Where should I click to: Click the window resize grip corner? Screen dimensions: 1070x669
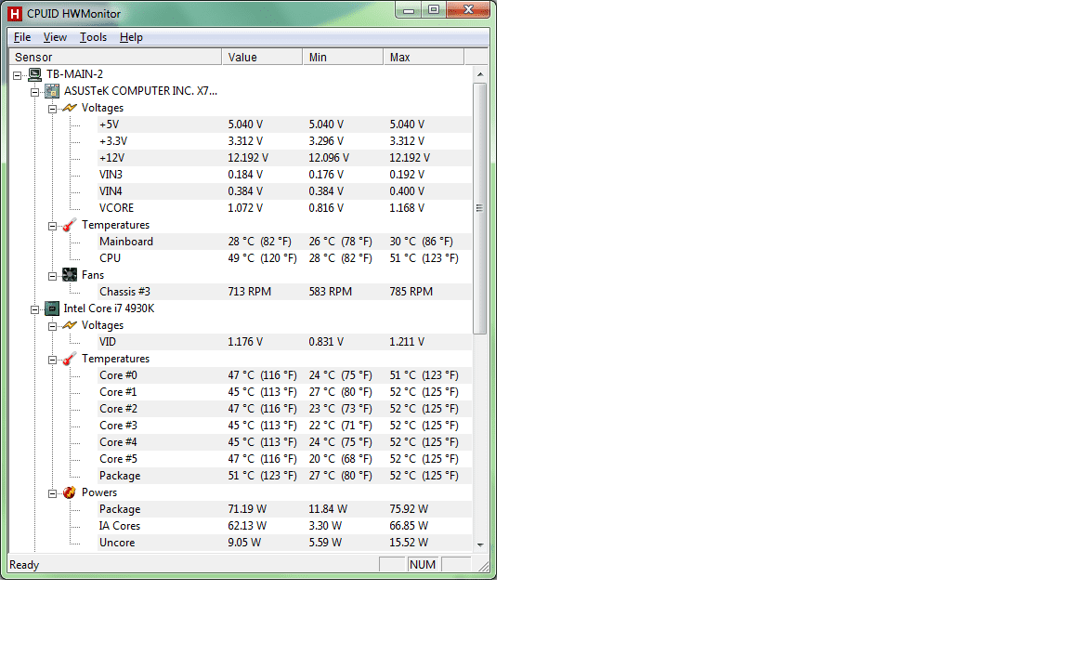(x=484, y=566)
